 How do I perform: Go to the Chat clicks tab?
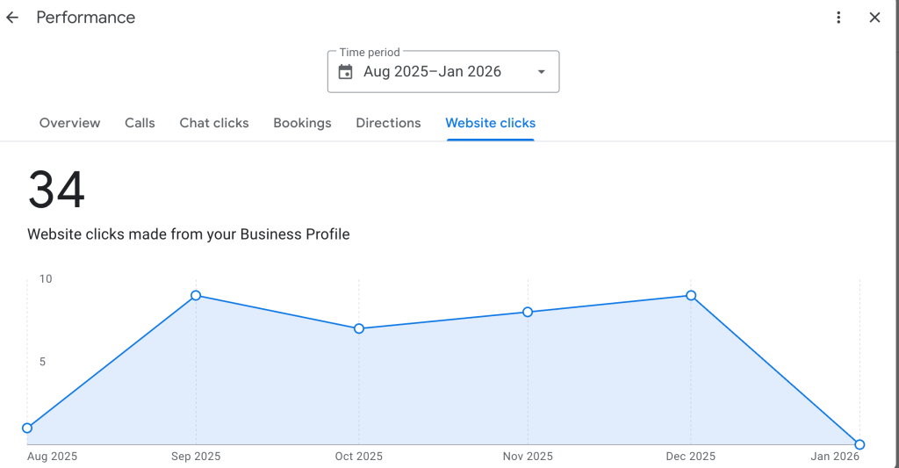pos(214,123)
